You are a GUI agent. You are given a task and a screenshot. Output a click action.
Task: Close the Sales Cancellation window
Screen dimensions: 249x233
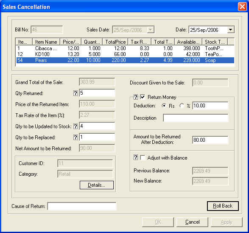coord(242,7)
